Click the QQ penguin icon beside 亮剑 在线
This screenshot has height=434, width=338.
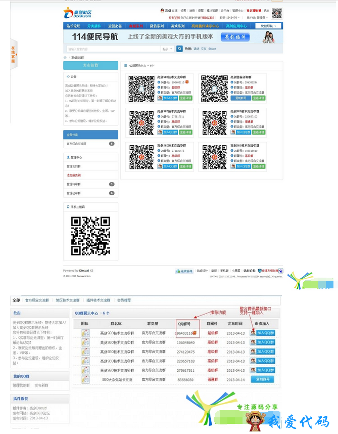(x=162, y=11)
